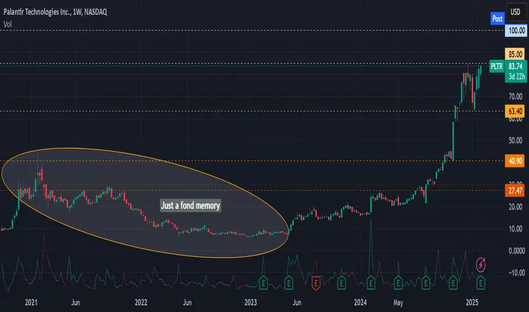Click the -10.00 price axis value
This screenshot has width=529, height=312.
[517, 272]
